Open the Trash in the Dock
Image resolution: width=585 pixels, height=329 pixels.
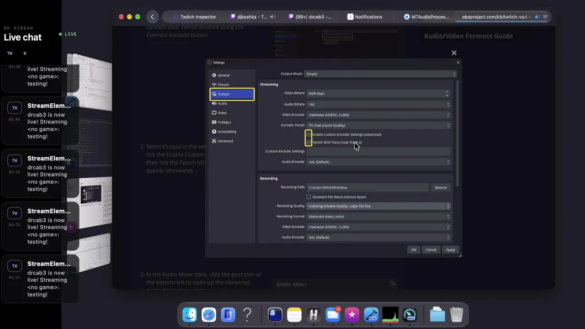coord(457,314)
